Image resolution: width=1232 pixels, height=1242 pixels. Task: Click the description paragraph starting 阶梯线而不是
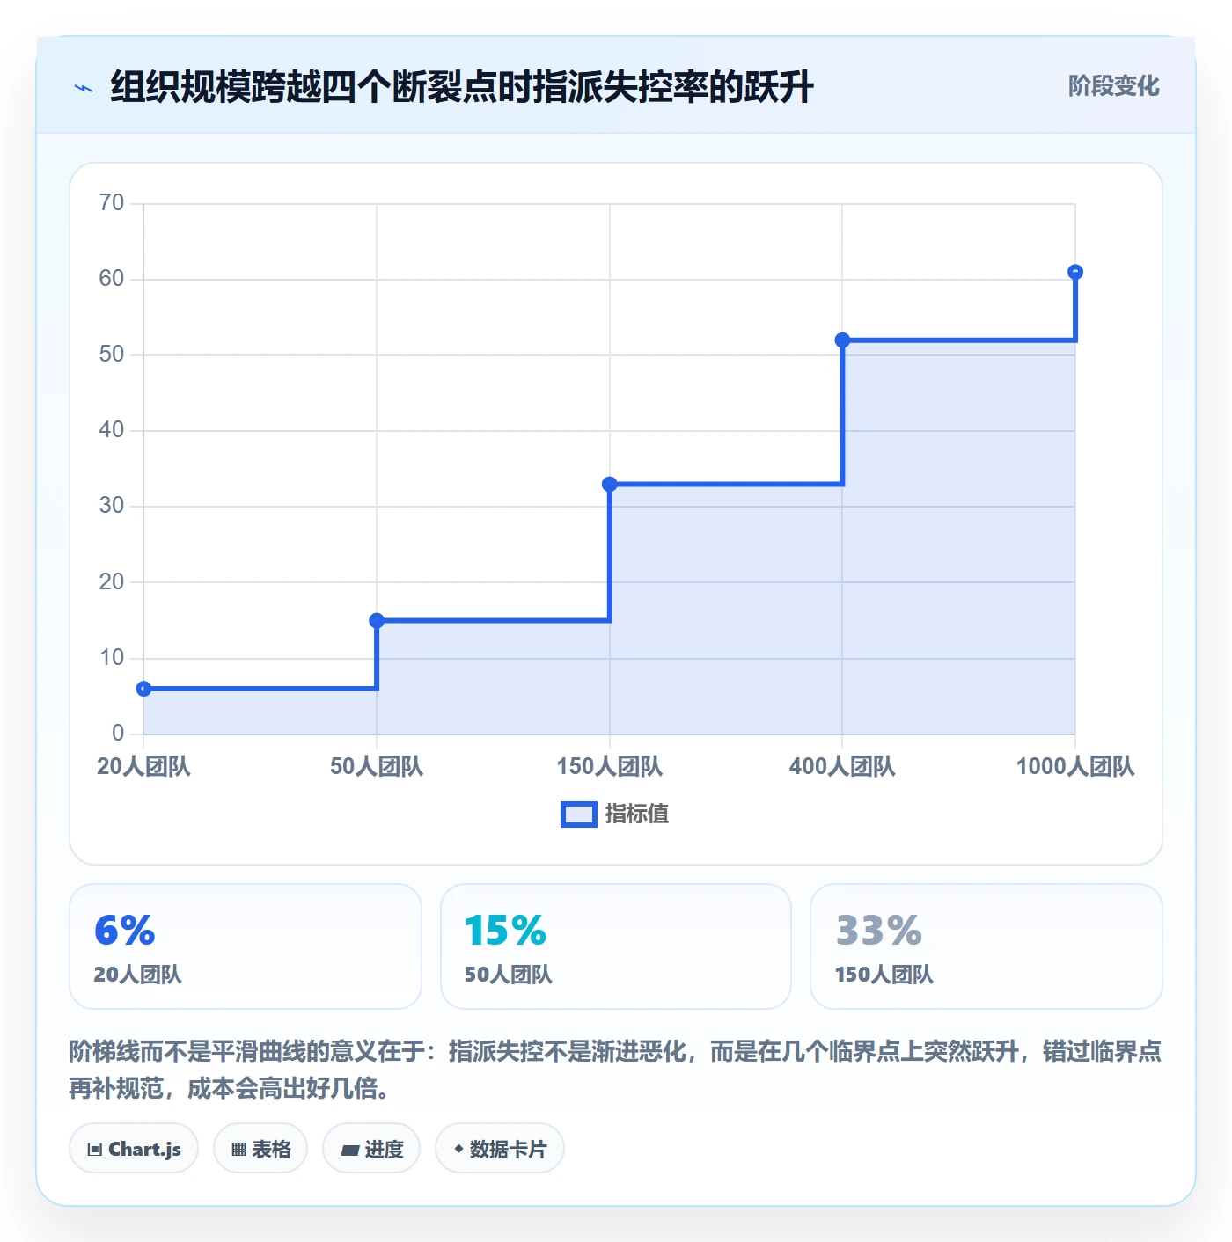615,1070
